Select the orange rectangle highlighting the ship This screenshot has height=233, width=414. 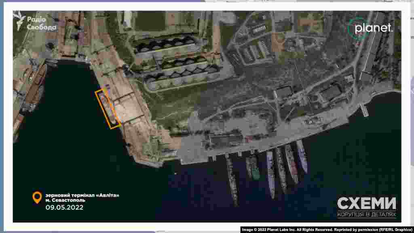pos(108,109)
